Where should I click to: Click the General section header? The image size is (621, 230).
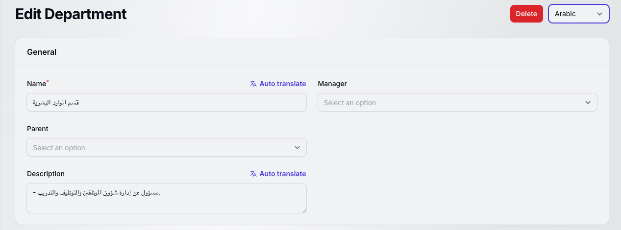(42, 52)
